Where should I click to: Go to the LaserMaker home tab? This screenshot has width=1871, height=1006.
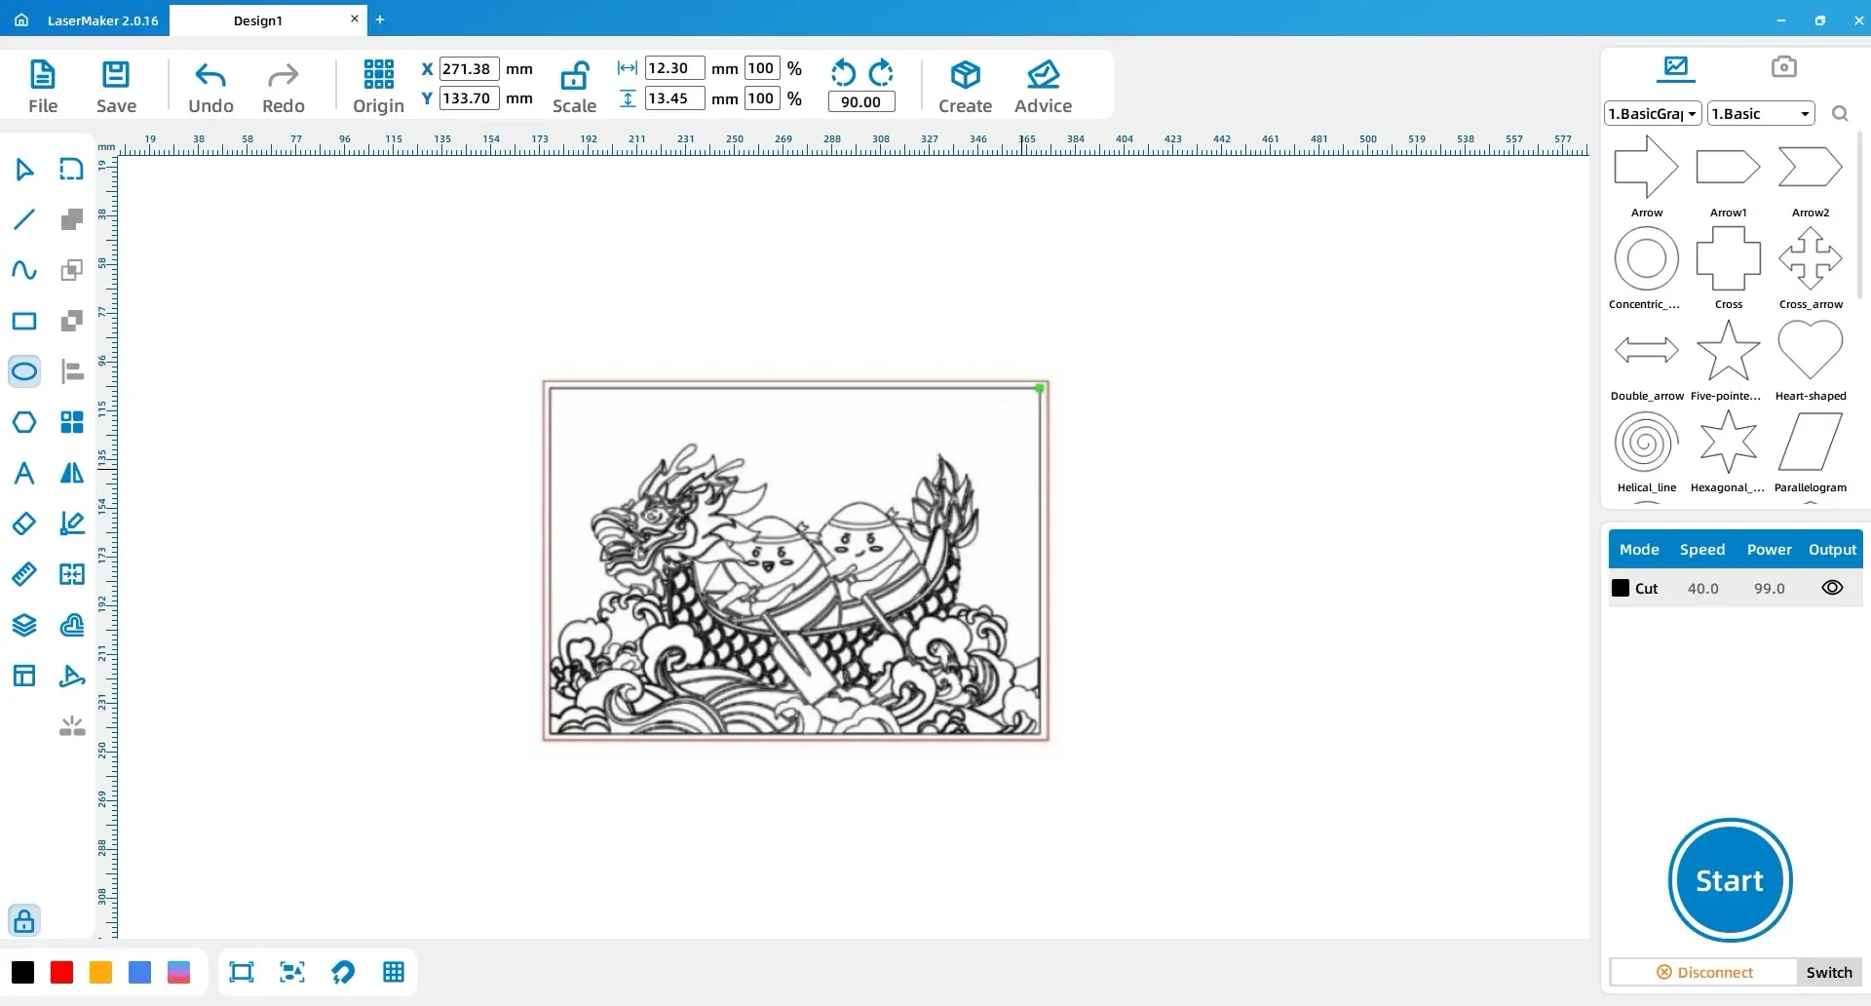[x=86, y=19]
